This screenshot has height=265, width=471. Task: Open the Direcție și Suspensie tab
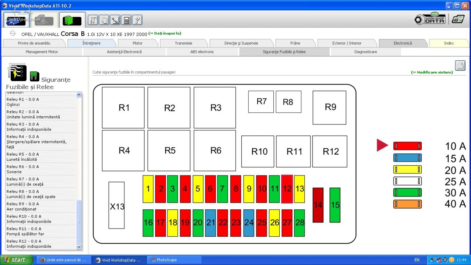(241, 43)
